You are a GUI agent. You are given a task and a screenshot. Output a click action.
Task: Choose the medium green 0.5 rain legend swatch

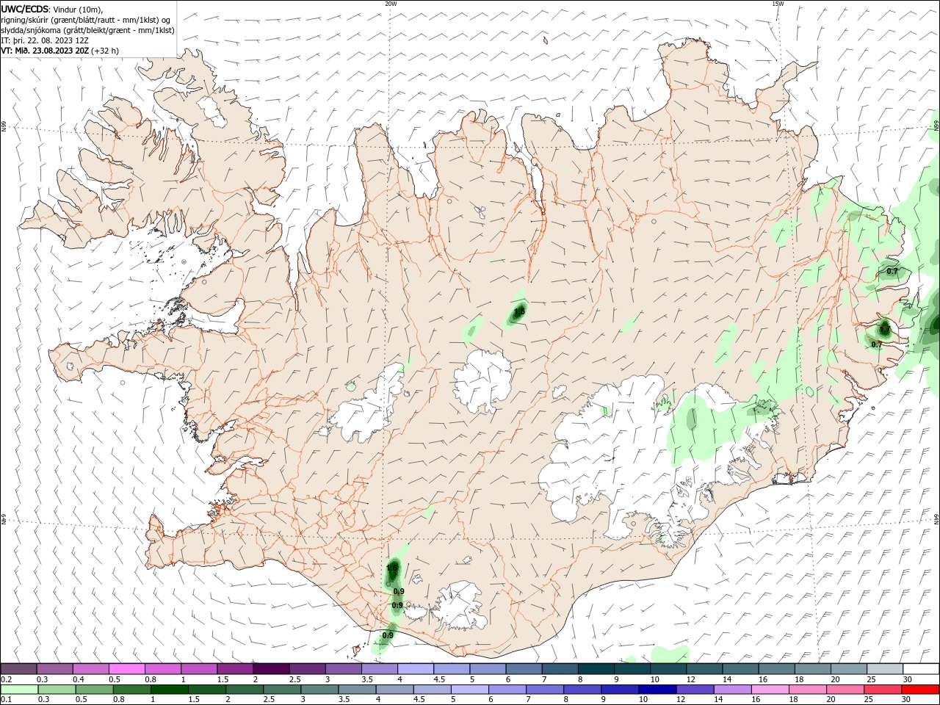[x=94, y=690]
